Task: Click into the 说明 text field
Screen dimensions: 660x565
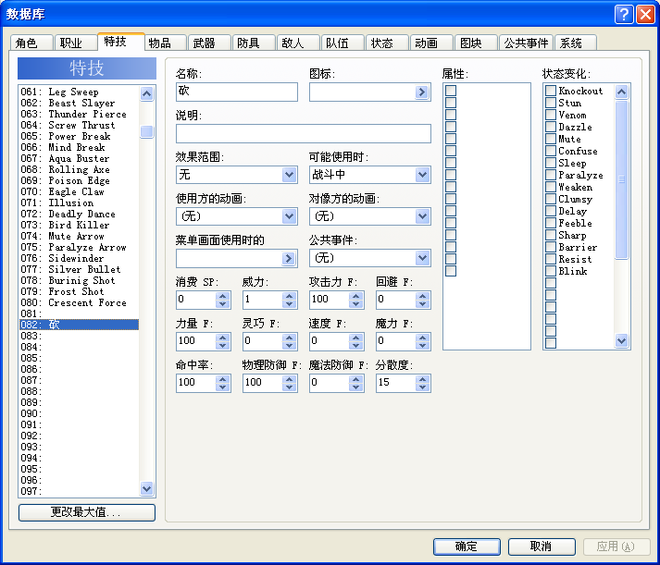Action: [303, 134]
